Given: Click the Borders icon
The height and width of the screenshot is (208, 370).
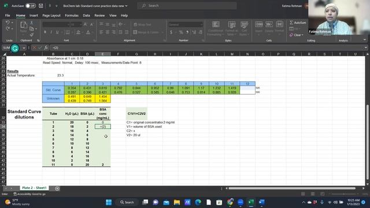Looking at the screenshot, I should coord(68,32).
